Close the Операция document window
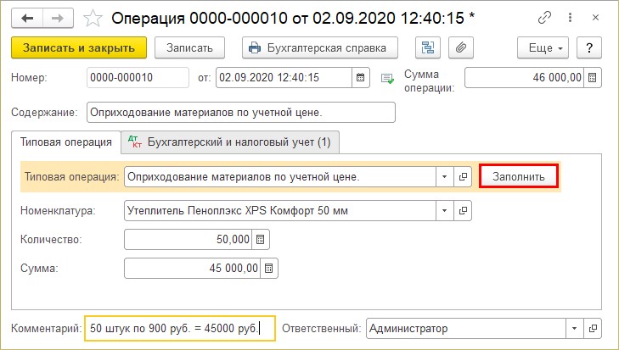 click(x=596, y=18)
